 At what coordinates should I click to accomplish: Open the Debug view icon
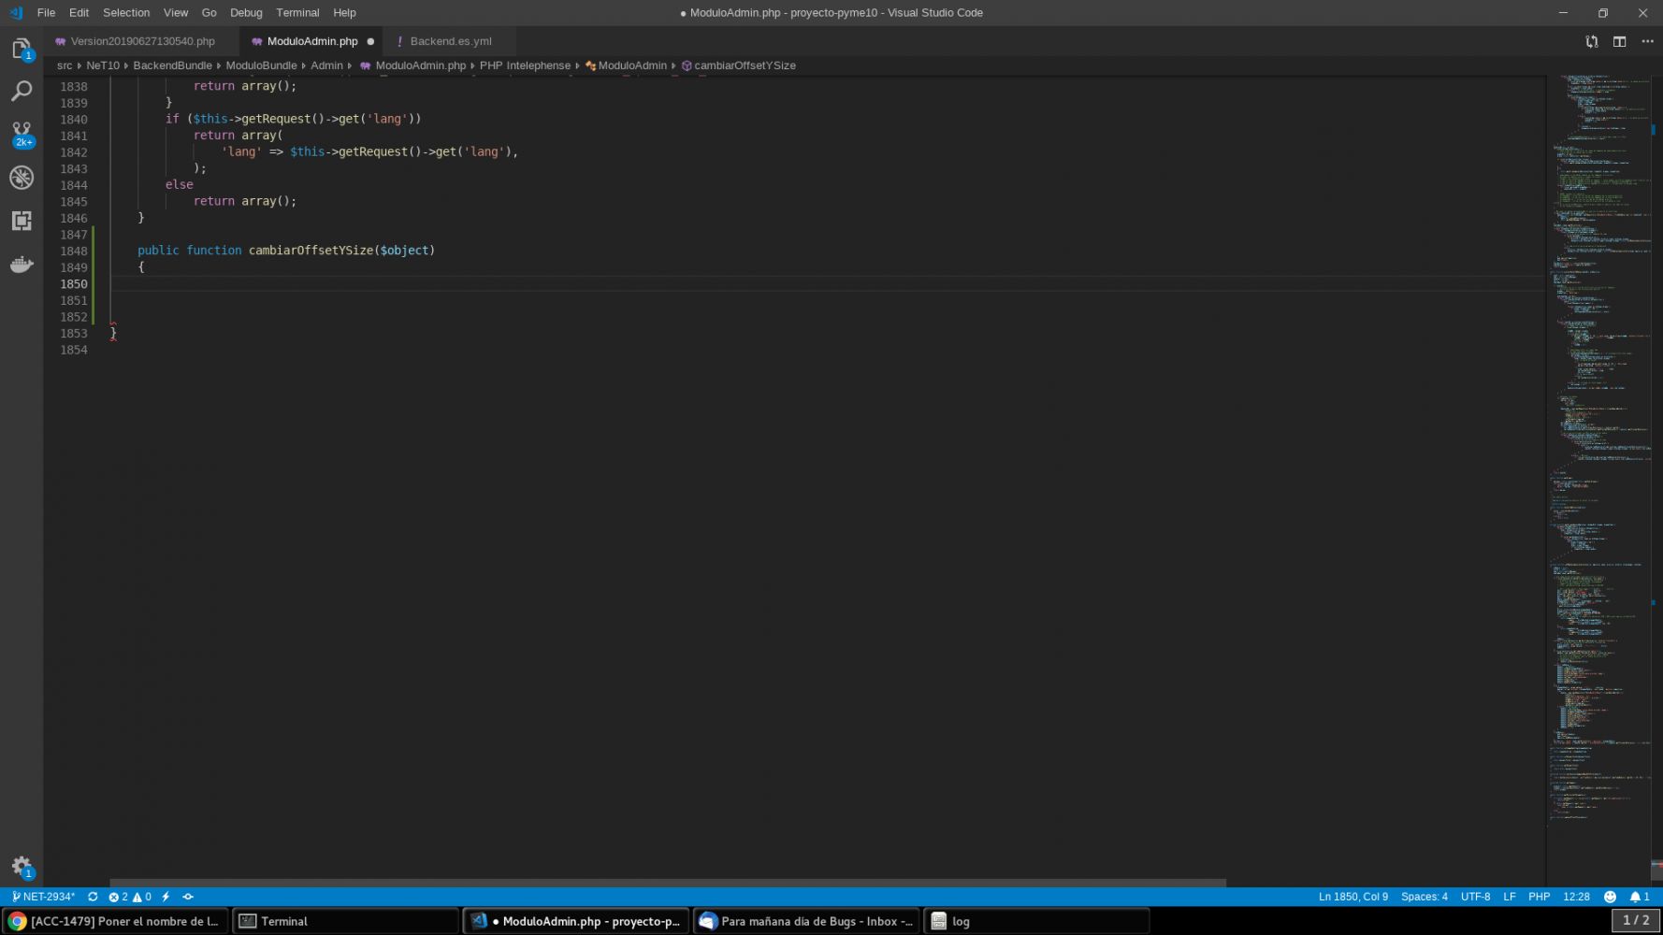[x=22, y=178]
